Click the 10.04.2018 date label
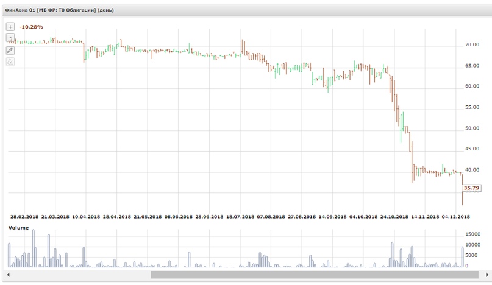This screenshot has height=285, width=492. point(85,216)
